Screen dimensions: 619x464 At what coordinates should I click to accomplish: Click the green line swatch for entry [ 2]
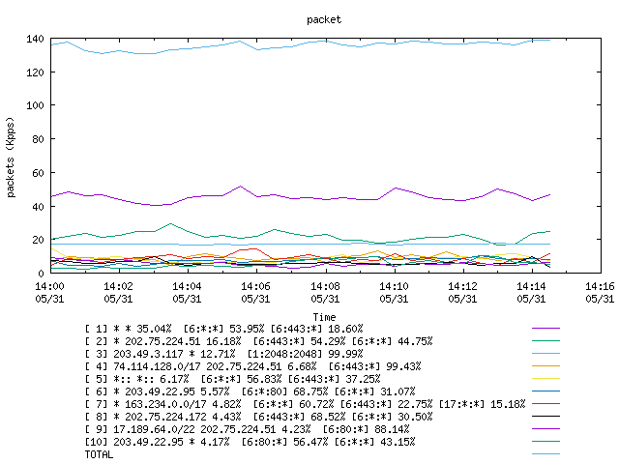tap(545, 341)
